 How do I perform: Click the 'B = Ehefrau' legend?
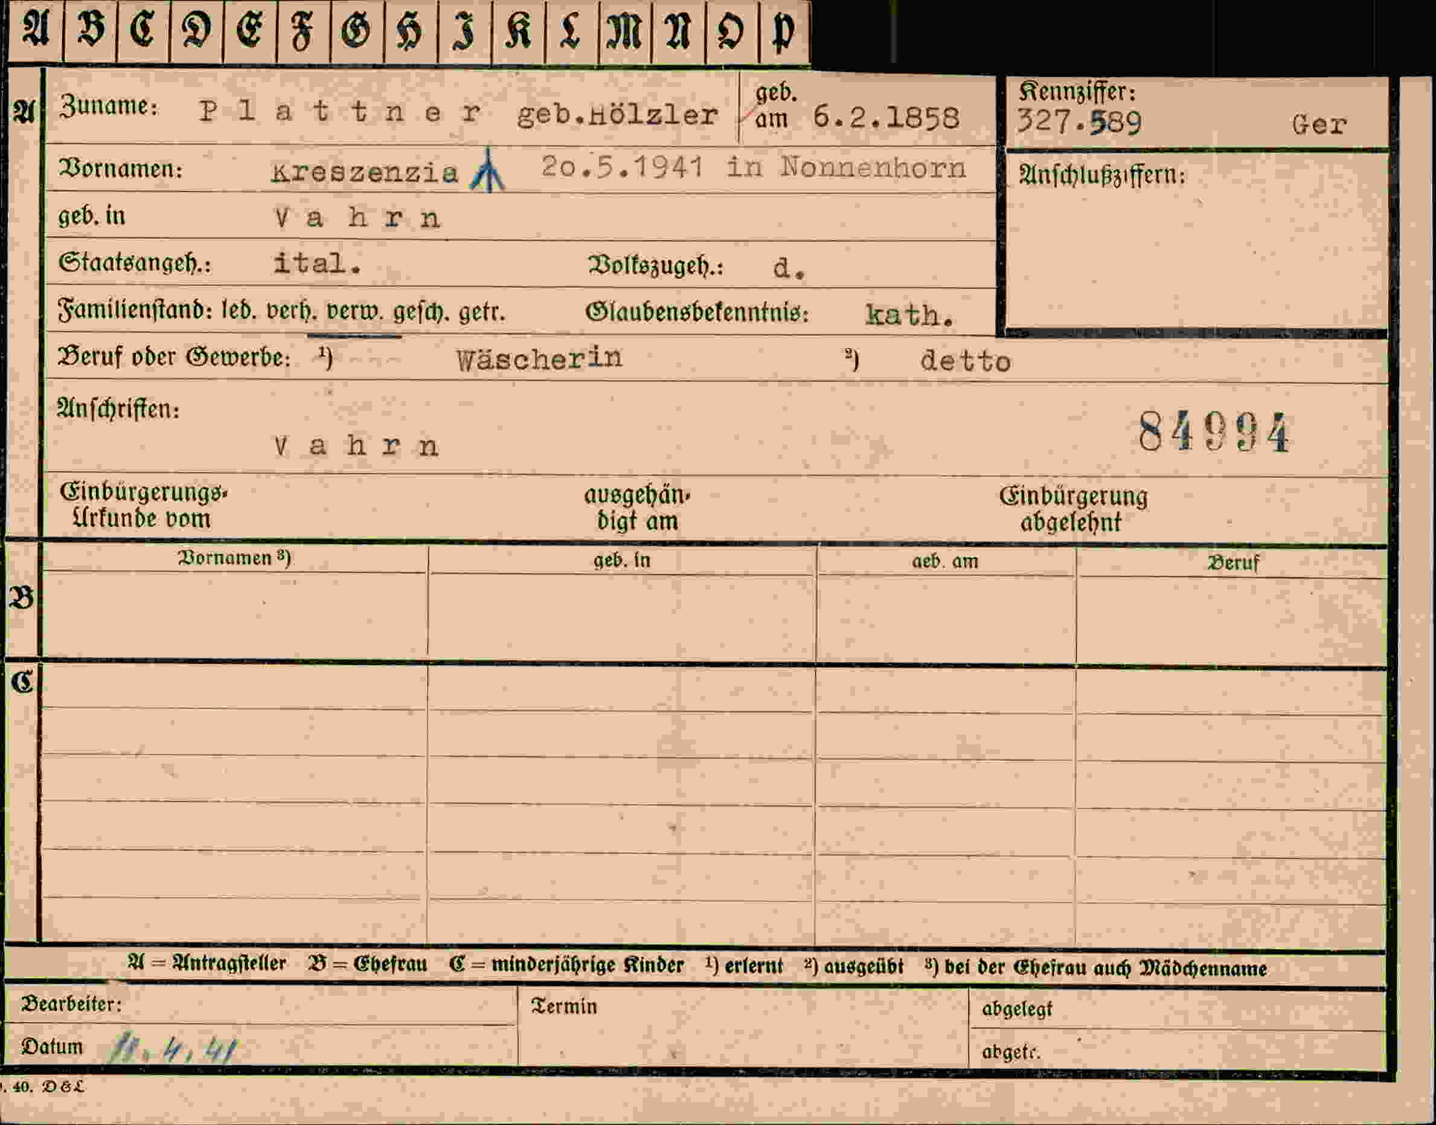[x=367, y=964]
